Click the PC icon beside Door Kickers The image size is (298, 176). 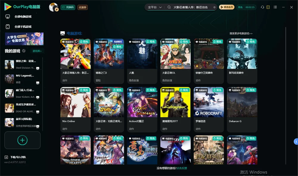pos(38,97)
